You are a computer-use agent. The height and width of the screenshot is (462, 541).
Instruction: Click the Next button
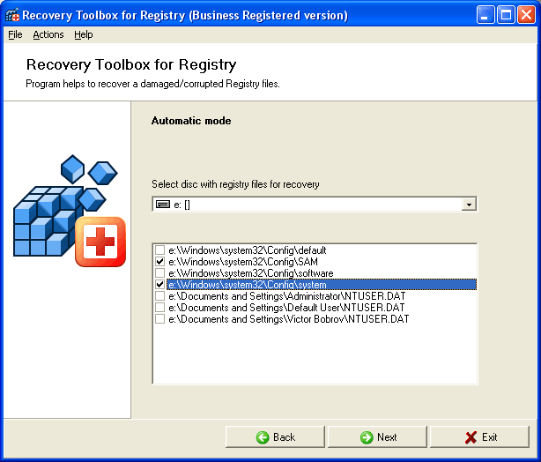(x=377, y=436)
